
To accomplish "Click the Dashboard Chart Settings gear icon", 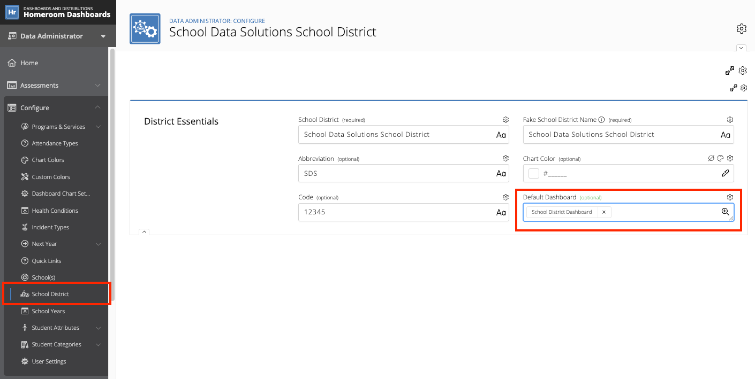I will (x=25, y=194).
